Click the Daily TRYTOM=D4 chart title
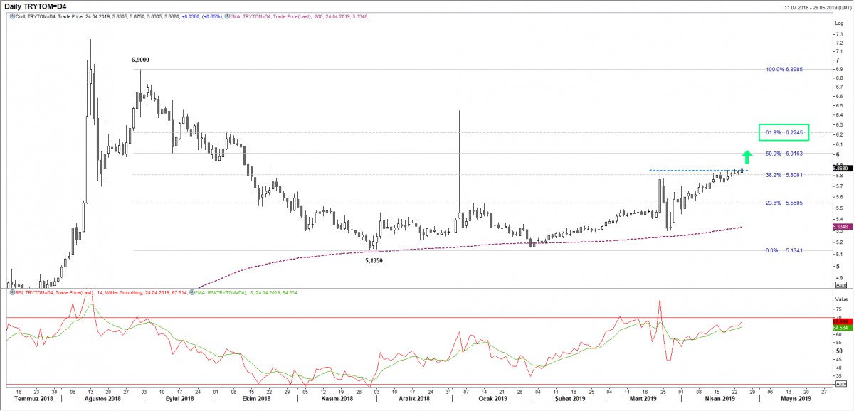The image size is (854, 411). pyautogui.click(x=35, y=6)
